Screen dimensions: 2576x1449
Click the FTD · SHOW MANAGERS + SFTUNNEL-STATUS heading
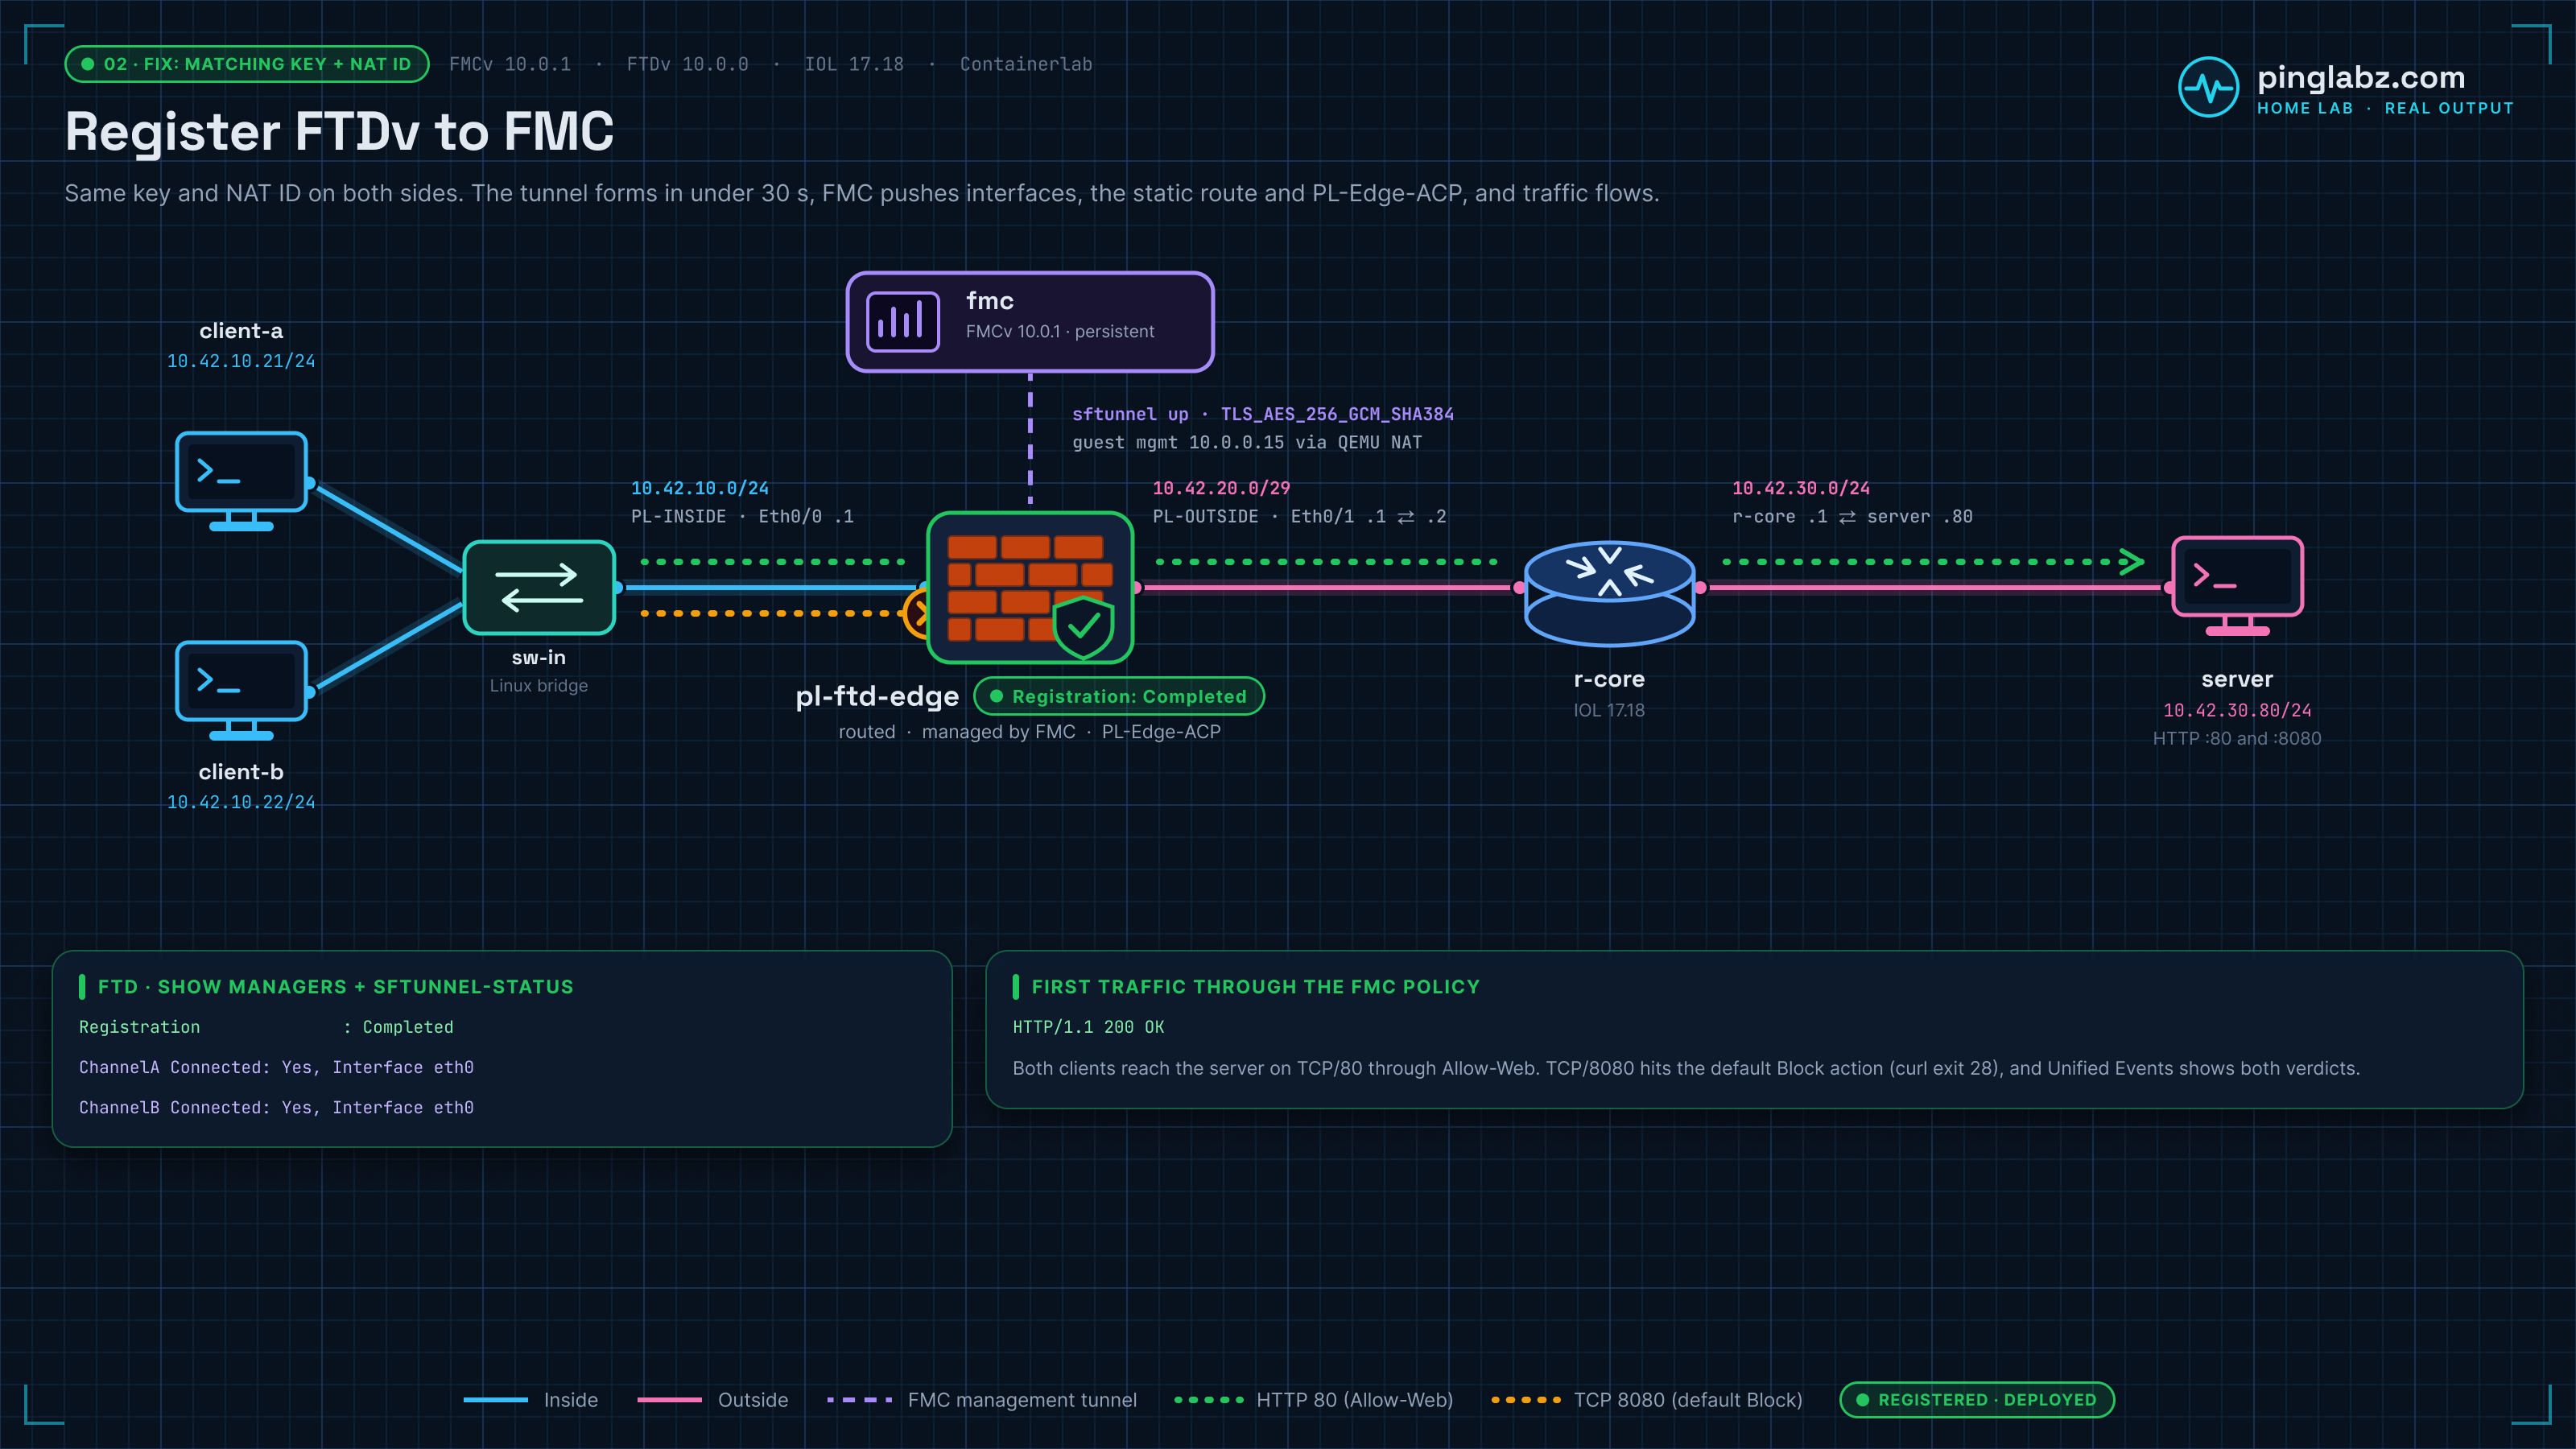coord(336,987)
